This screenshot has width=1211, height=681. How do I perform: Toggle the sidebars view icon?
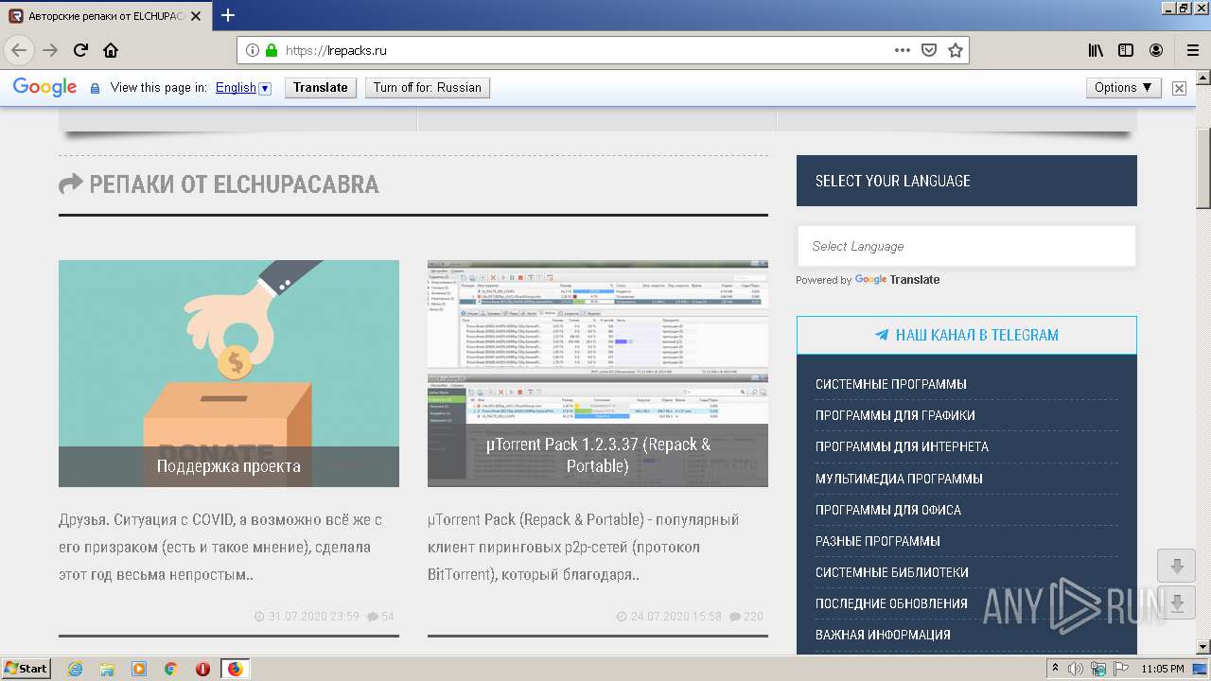tap(1126, 50)
